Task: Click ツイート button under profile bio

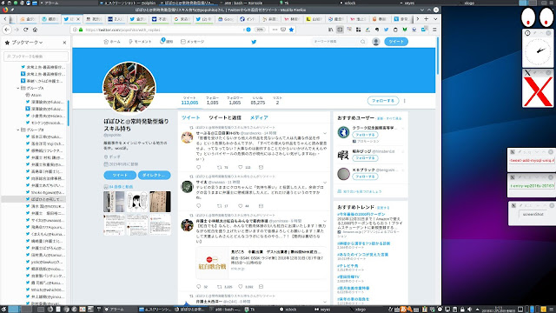Action: pyautogui.click(x=120, y=176)
